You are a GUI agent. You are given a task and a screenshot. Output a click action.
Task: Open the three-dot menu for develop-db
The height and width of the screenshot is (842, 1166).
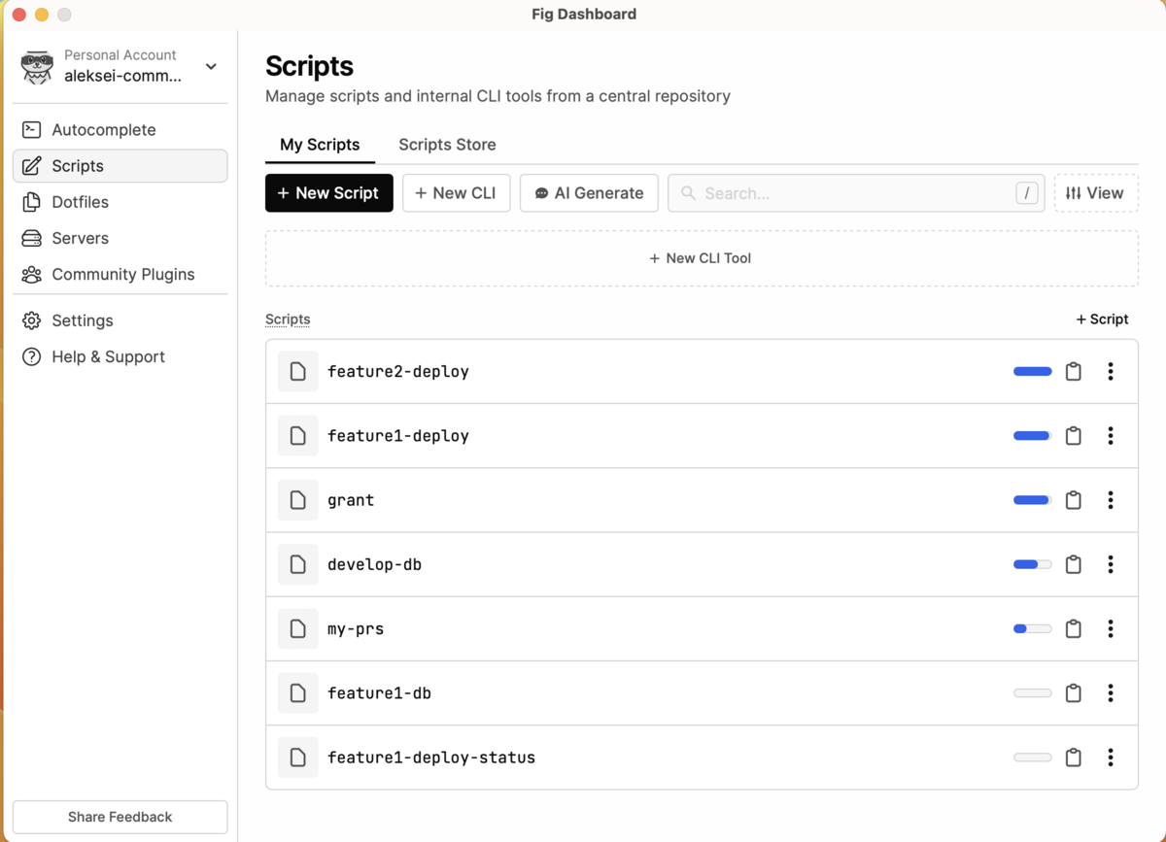[1110, 564]
